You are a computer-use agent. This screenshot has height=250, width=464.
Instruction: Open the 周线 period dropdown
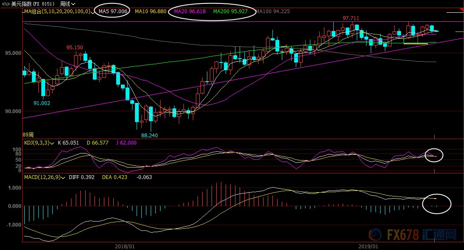[67, 4]
